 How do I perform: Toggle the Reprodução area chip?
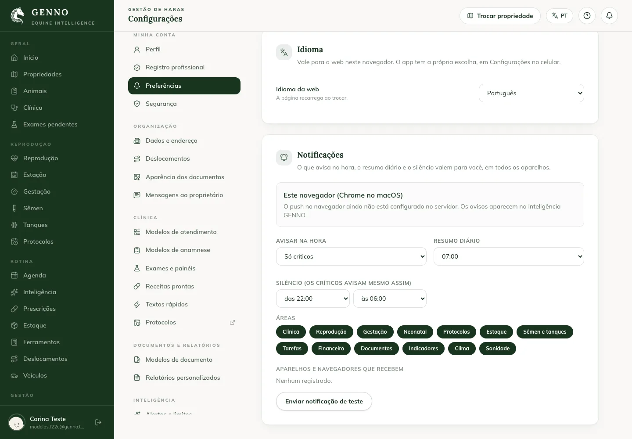coord(331,332)
